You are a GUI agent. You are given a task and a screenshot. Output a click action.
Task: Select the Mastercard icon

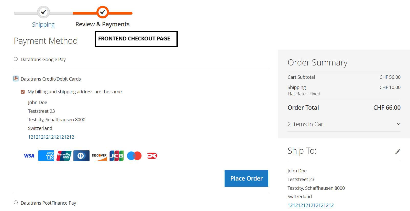pos(134,156)
